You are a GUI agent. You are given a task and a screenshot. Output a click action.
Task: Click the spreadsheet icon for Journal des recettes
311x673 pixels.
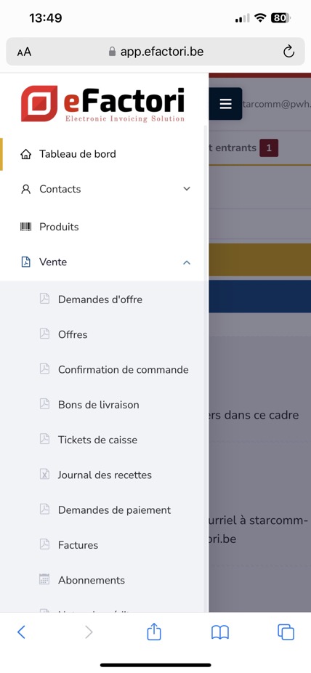tap(44, 475)
